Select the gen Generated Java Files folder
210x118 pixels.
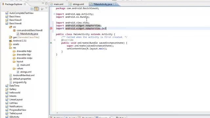tap(26, 37)
